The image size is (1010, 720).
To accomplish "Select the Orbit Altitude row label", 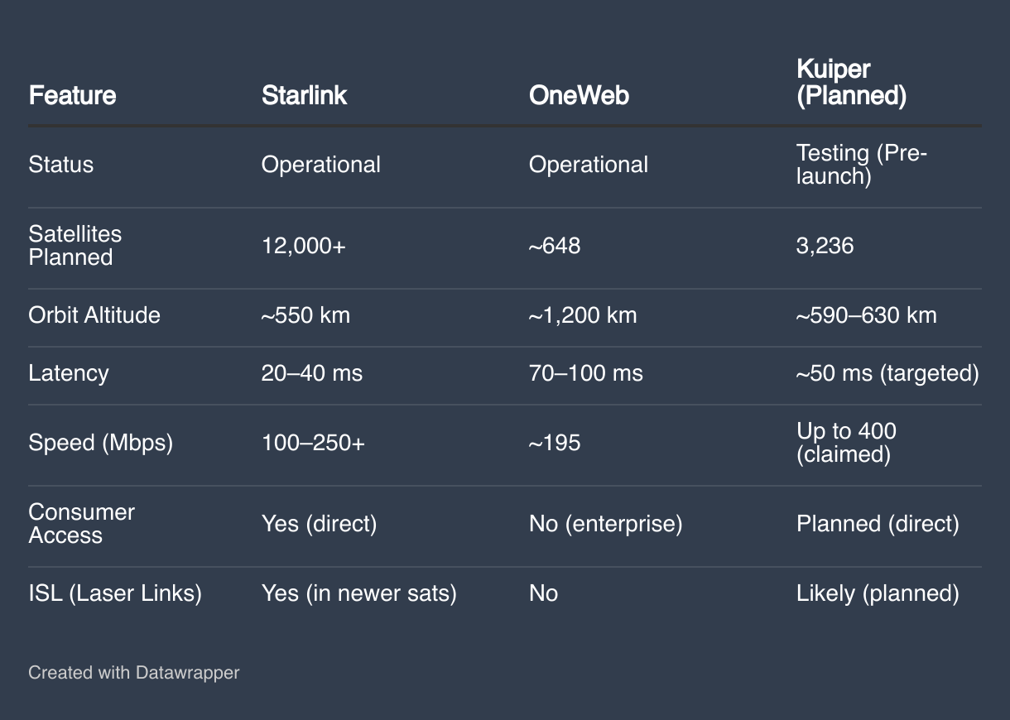I will pyautogui.click(x=94, y=315).
